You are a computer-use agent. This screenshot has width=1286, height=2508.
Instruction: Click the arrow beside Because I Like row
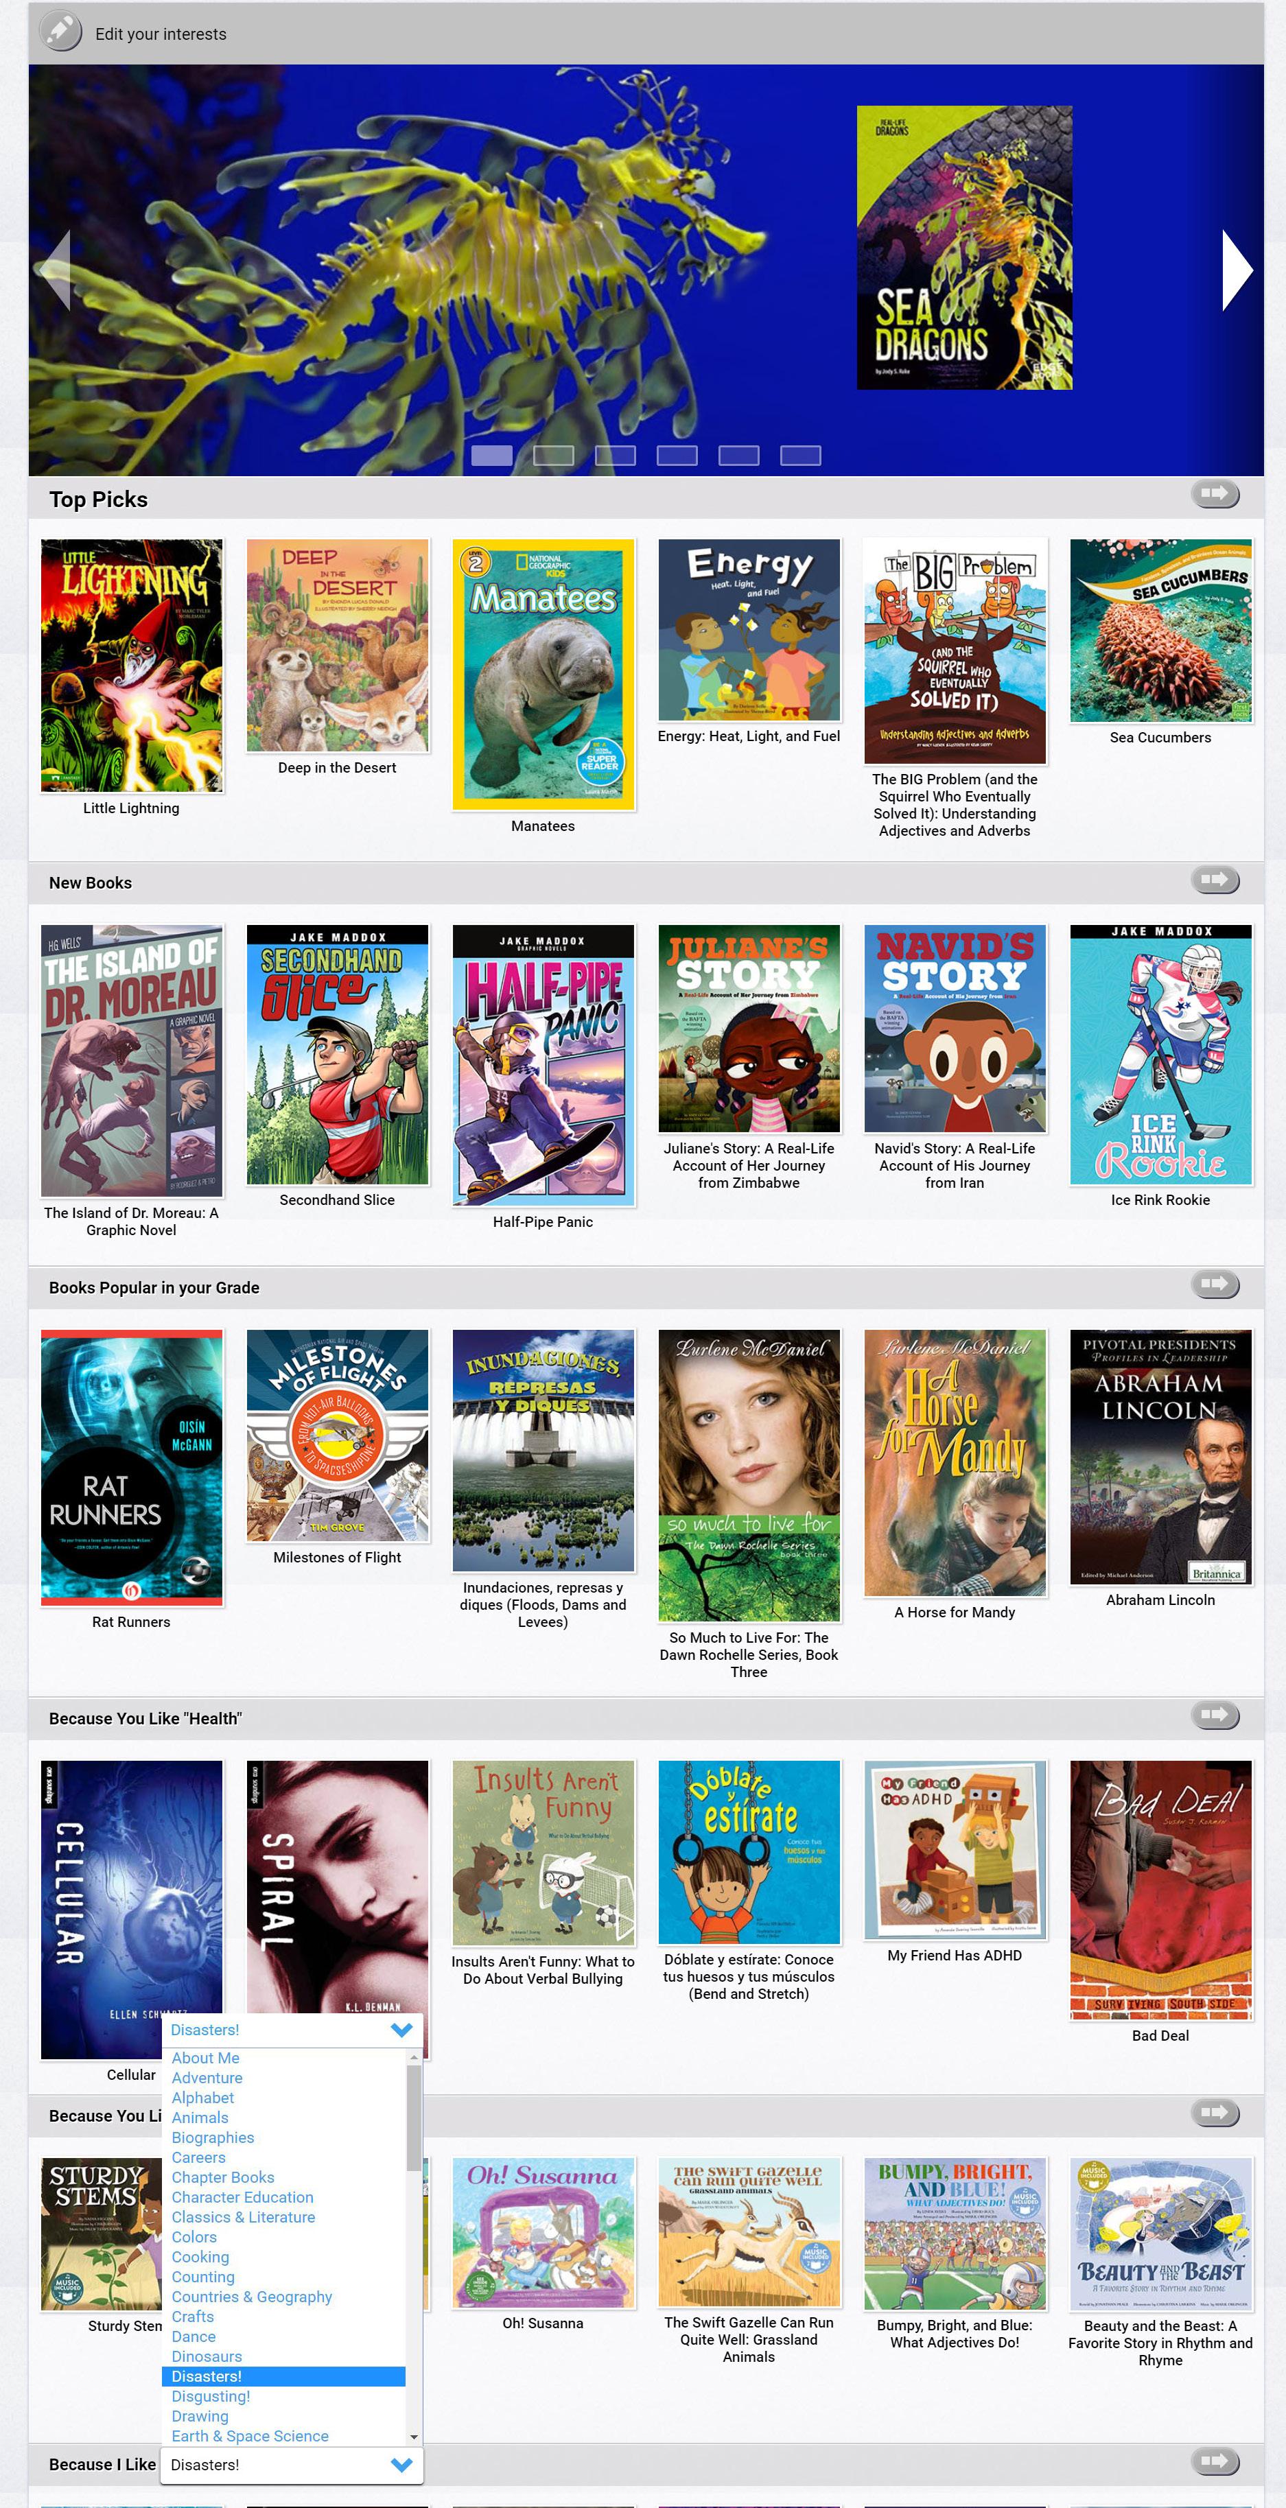click(1215, 2462)
